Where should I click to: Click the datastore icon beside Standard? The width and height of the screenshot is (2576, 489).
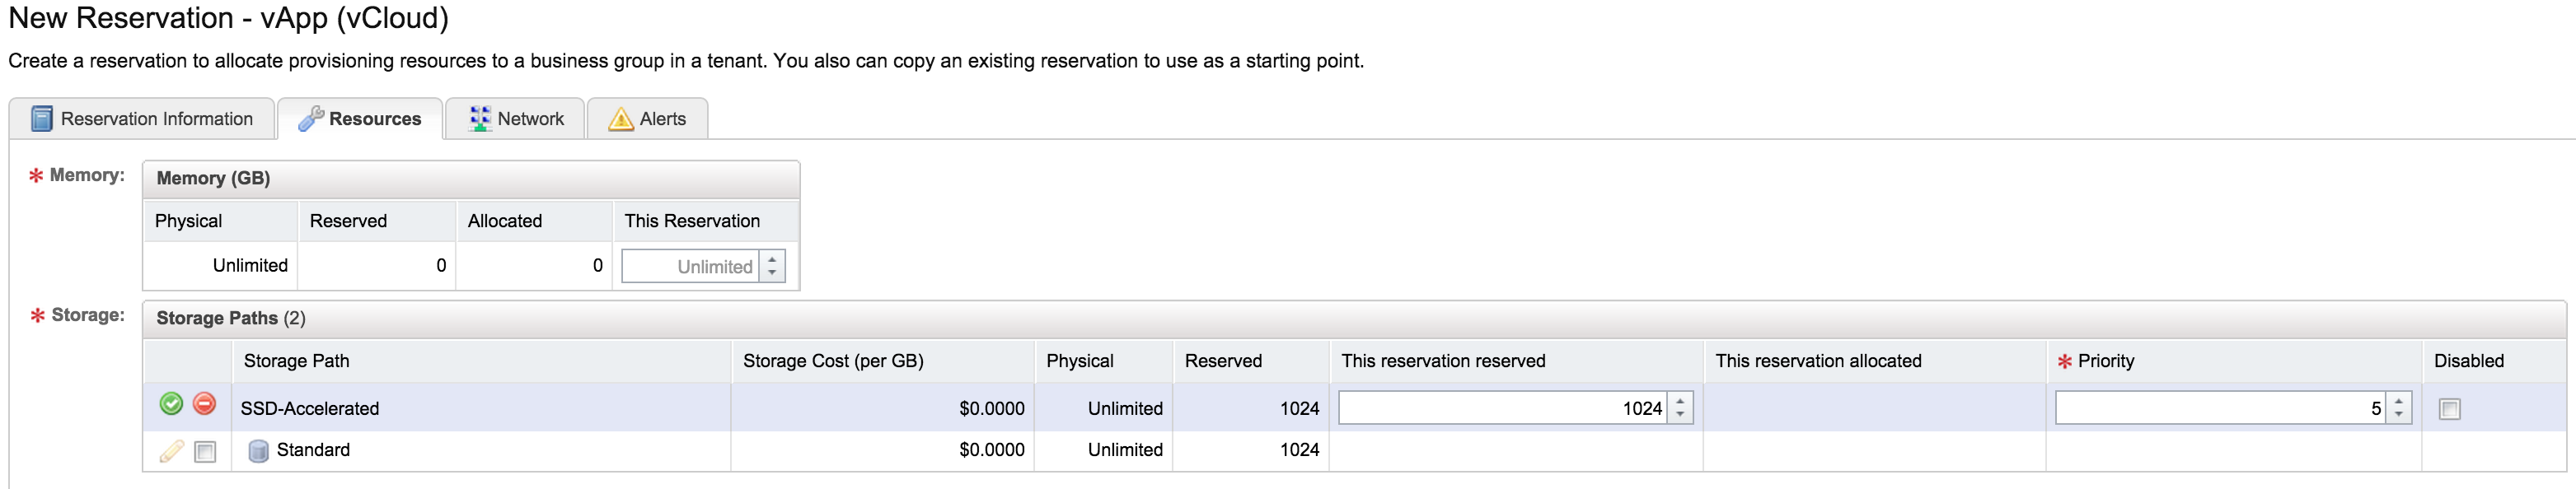click(x=258, y=451)
